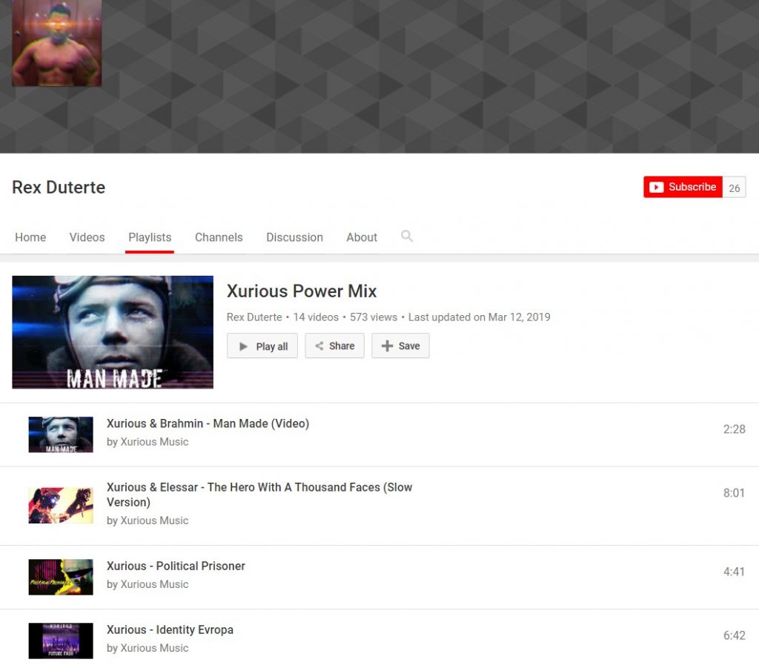Open the Rex Duterte channel avatar
759x671 pixels.
(56, 42)
